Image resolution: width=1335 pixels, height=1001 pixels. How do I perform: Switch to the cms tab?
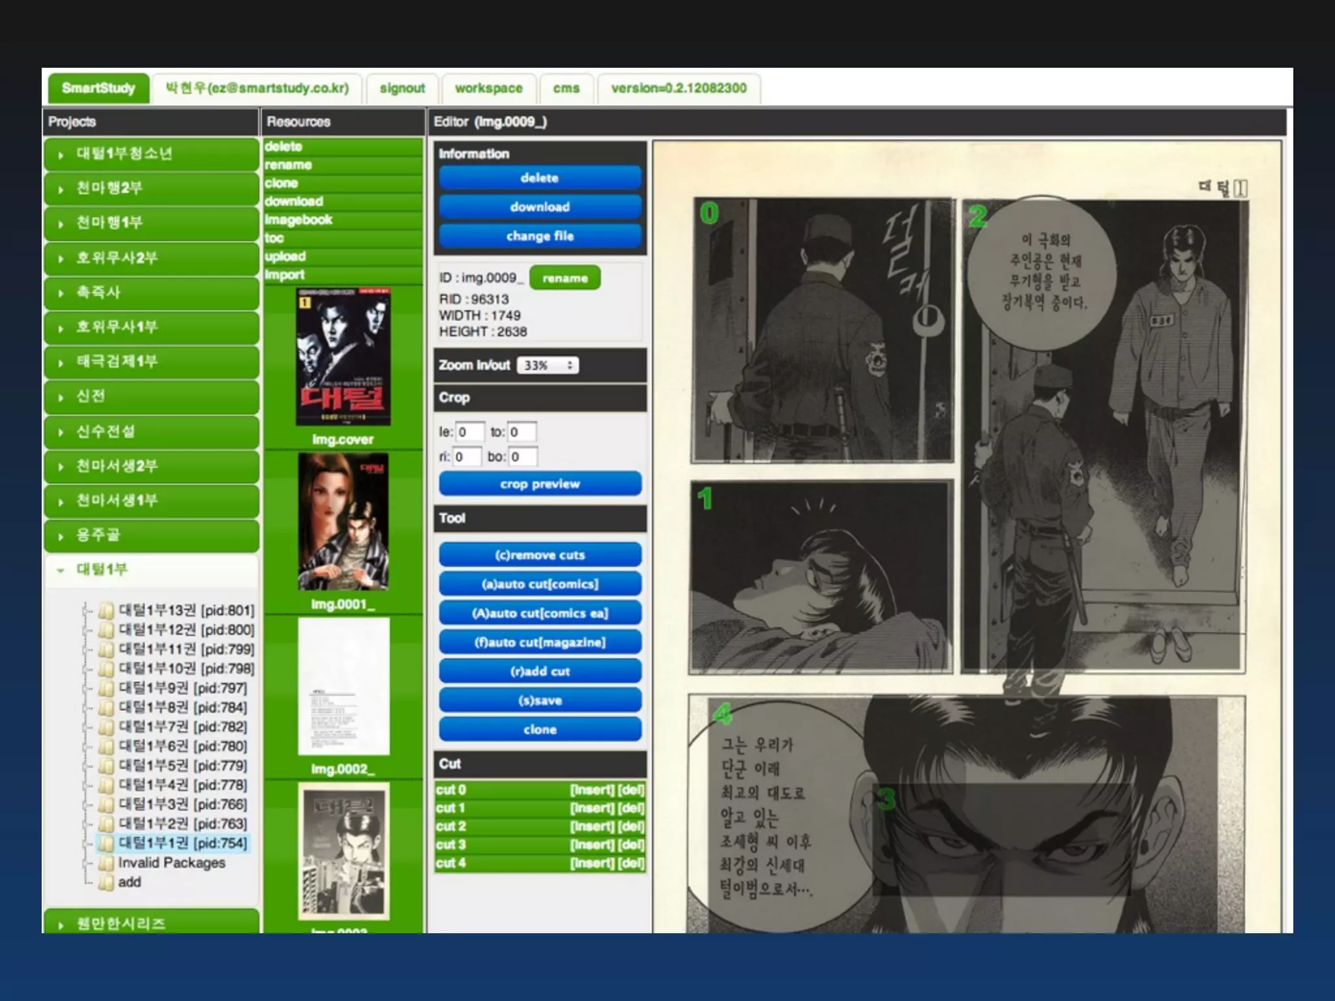566,88
